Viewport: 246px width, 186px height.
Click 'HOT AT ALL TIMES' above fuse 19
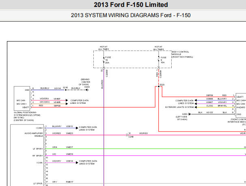tap(104, 48)
